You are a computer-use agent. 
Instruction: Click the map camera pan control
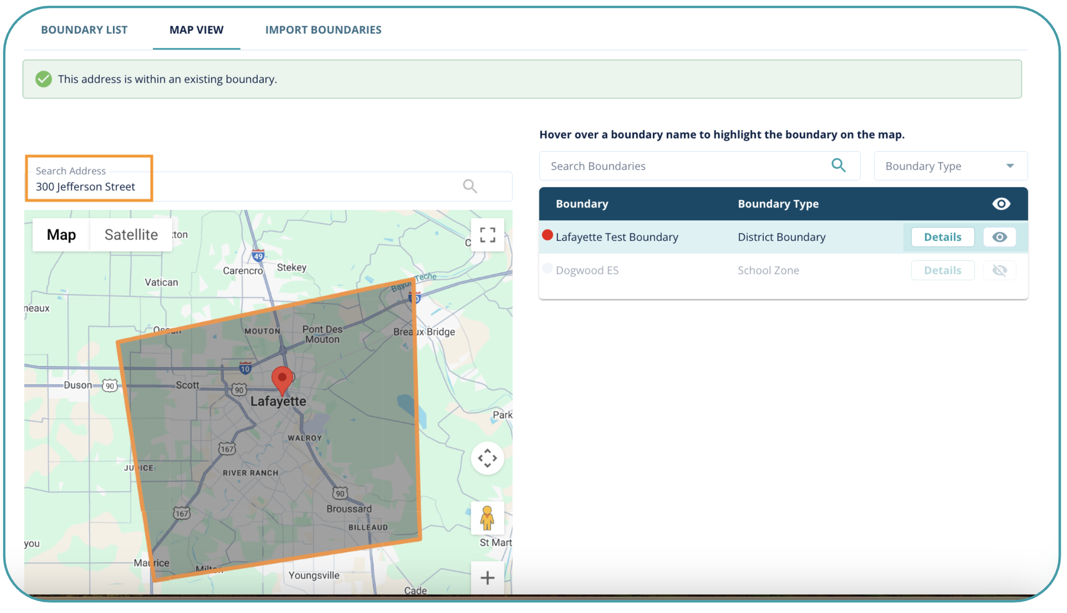(x=487, y=458)
